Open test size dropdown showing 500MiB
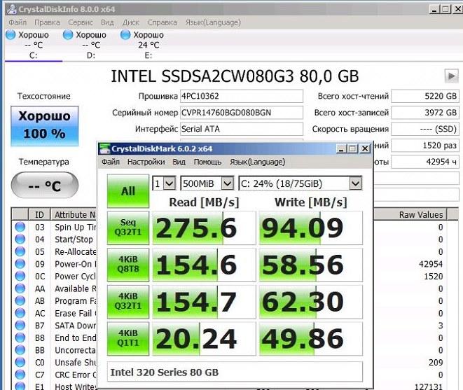Viewport: 463px width, 390px height. [x=207, y=183]
